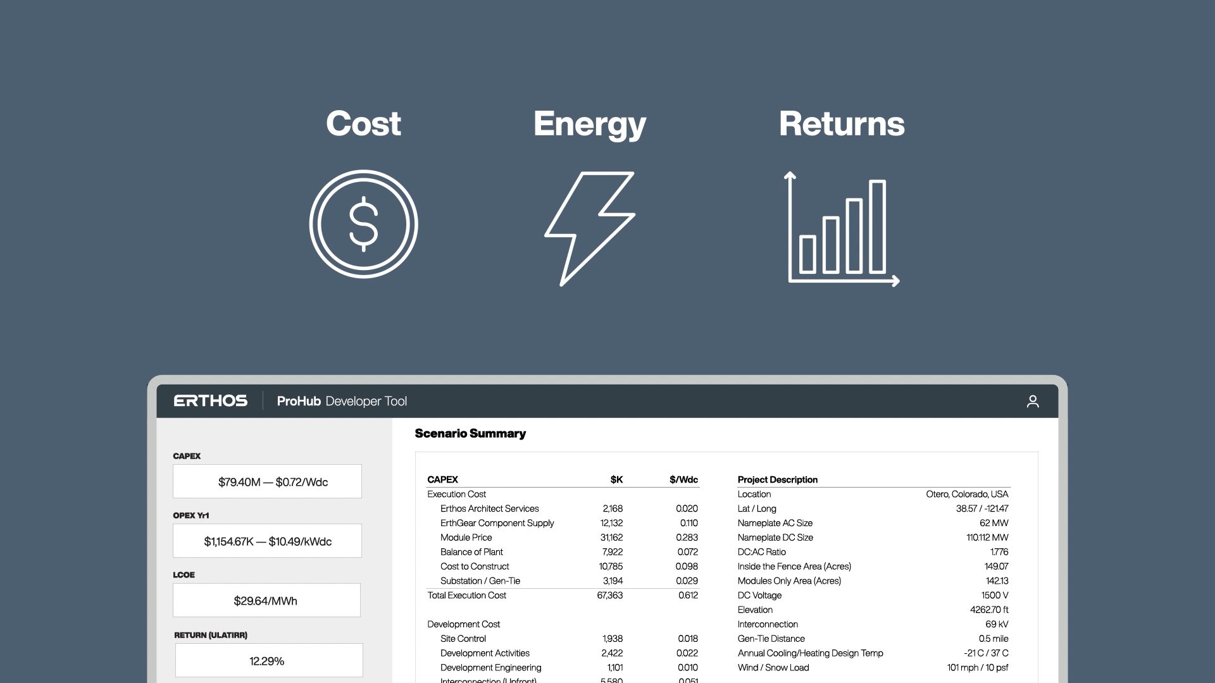
Task: Click the Location Otero, Colorado value
Action: click(x=966, y=494)
